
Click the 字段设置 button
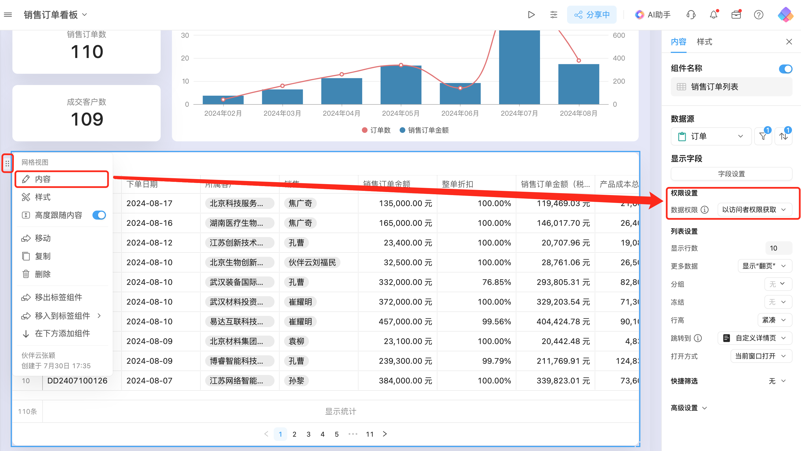pyautogui.click(x=731, y=174)
